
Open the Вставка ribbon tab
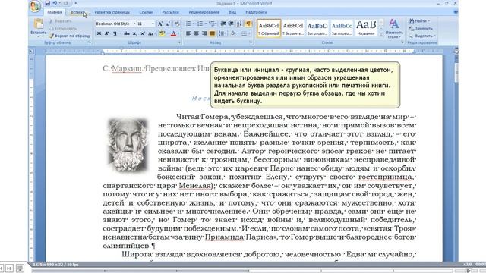click(x=77, y=12)
